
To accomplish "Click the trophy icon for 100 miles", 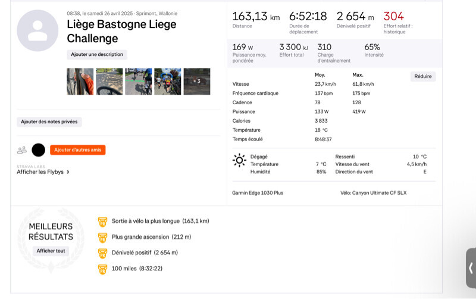I will [x=102, y=269].
